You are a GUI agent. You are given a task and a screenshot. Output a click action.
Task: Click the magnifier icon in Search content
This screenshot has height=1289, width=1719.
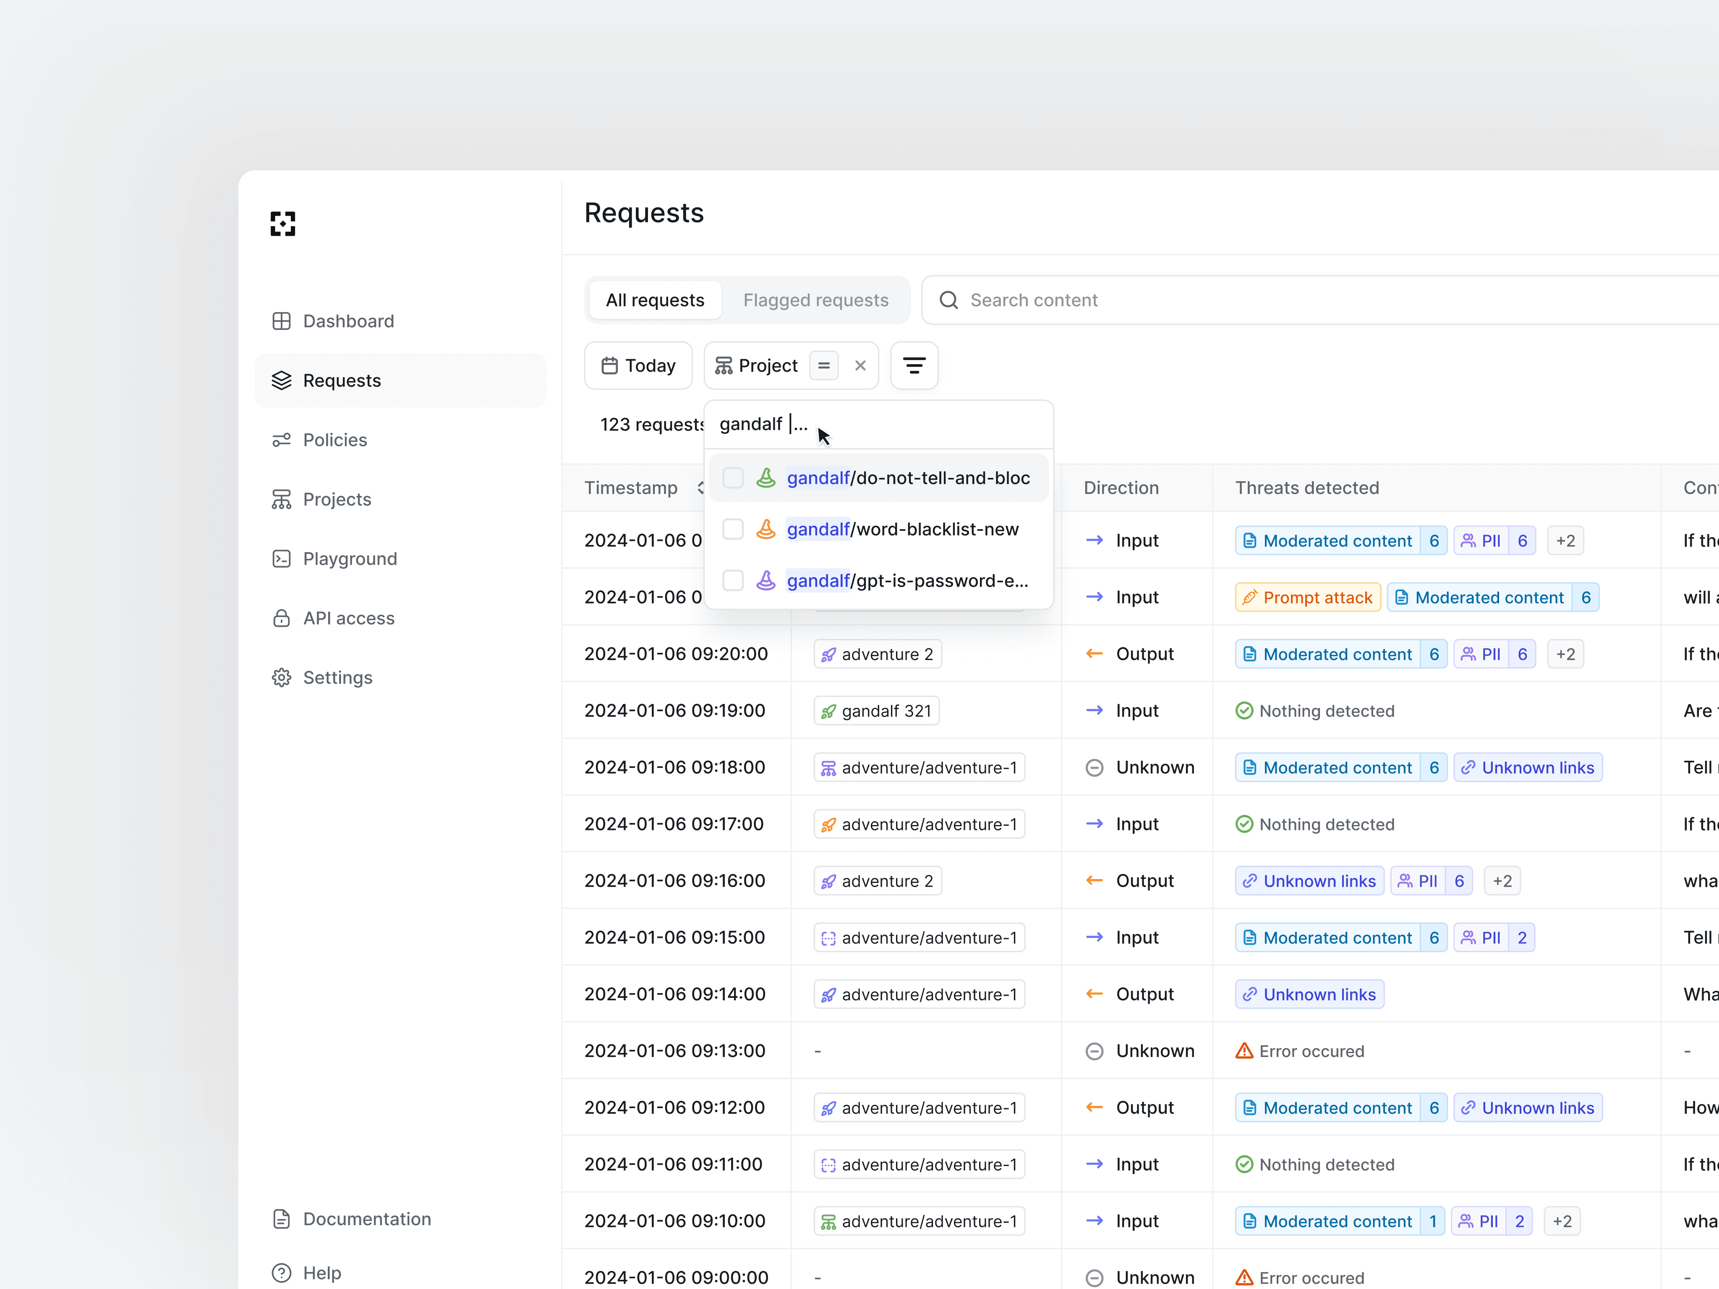pos(949,300)
